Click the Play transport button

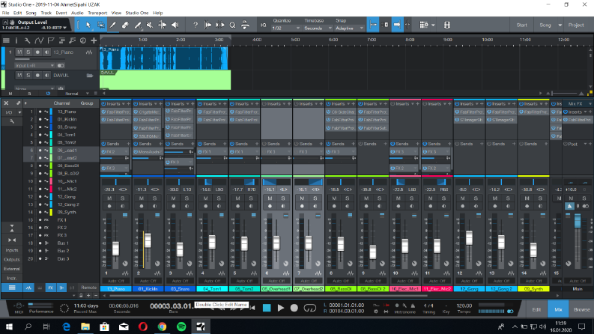[x=281, y=308]
